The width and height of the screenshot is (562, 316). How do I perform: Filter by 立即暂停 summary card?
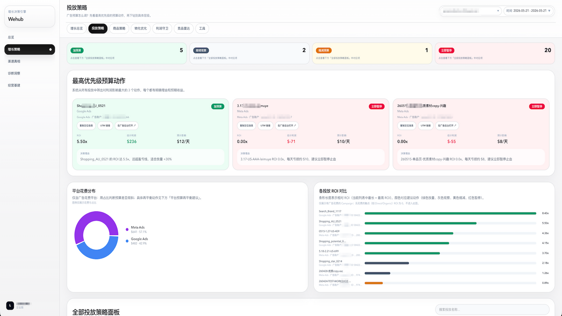[x=495, y=54]
